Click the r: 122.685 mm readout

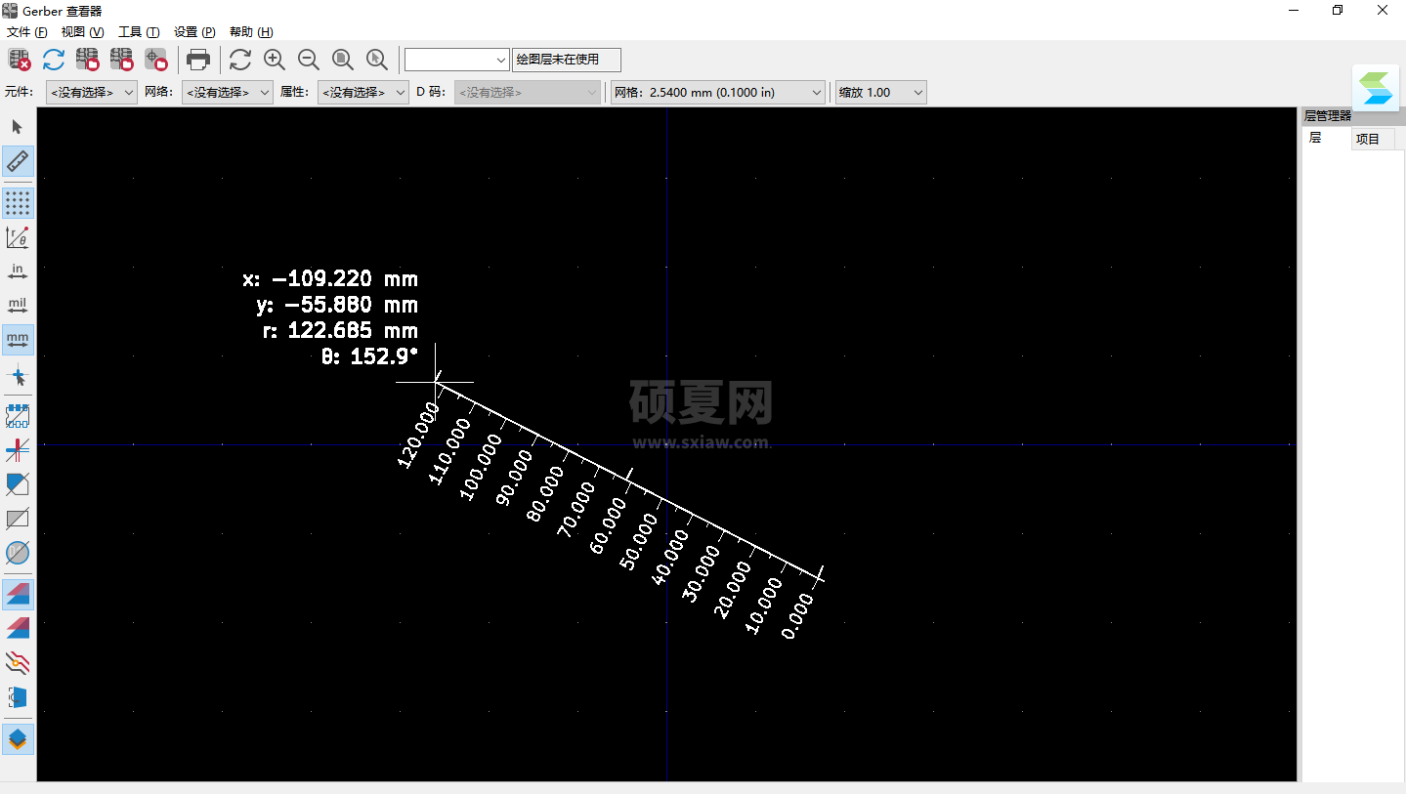tap(340, 330)
